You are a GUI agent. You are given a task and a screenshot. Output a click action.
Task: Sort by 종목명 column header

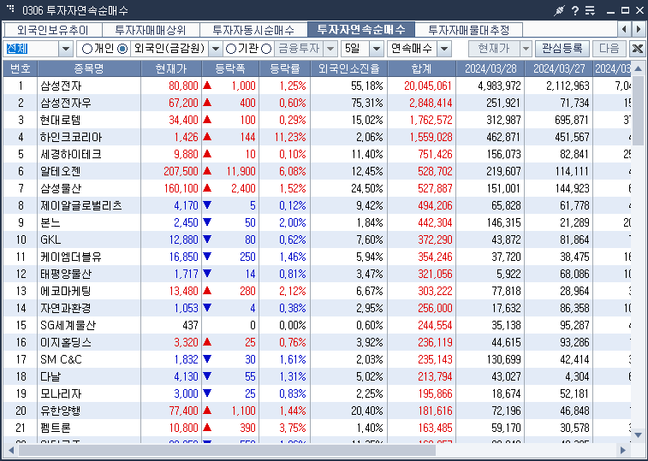click(89, 68)
